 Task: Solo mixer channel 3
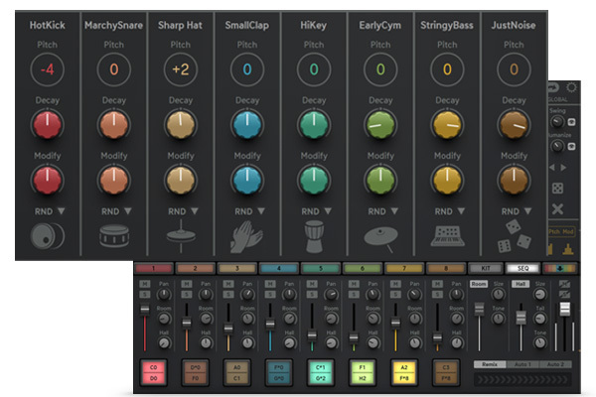(x=228, y=294)
